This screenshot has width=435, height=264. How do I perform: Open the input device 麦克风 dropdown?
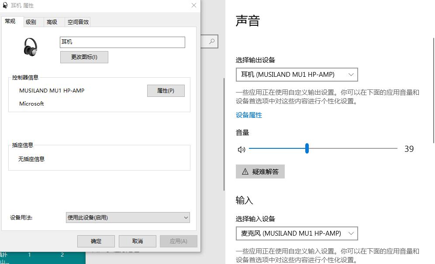[297, 233]
